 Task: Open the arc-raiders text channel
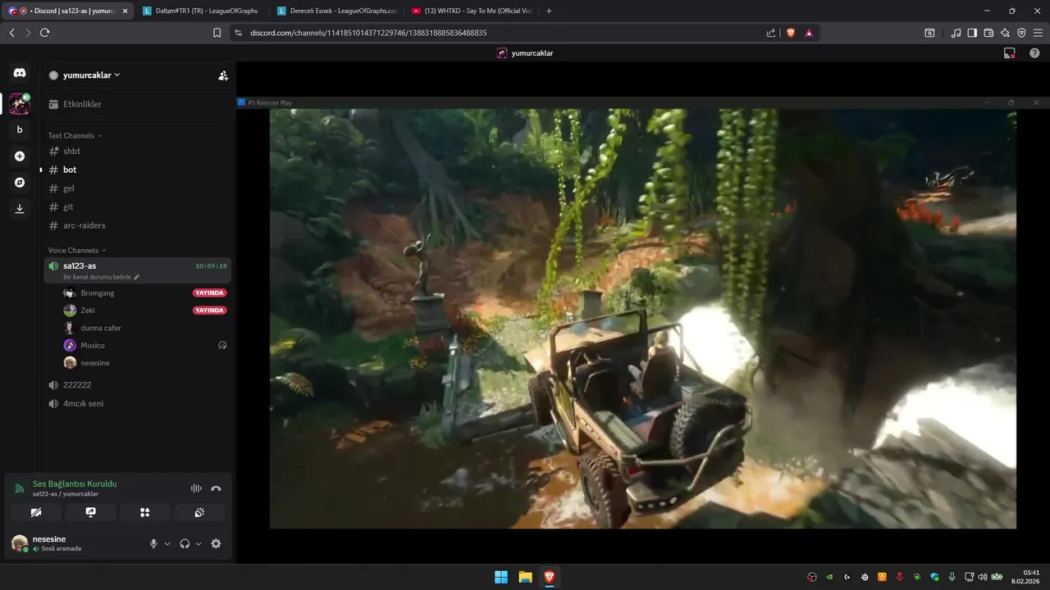[138, 225]
